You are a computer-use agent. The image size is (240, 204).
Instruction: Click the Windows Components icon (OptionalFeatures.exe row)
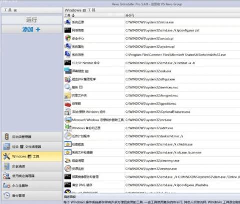pyautogui.click(x=68, y=112)
